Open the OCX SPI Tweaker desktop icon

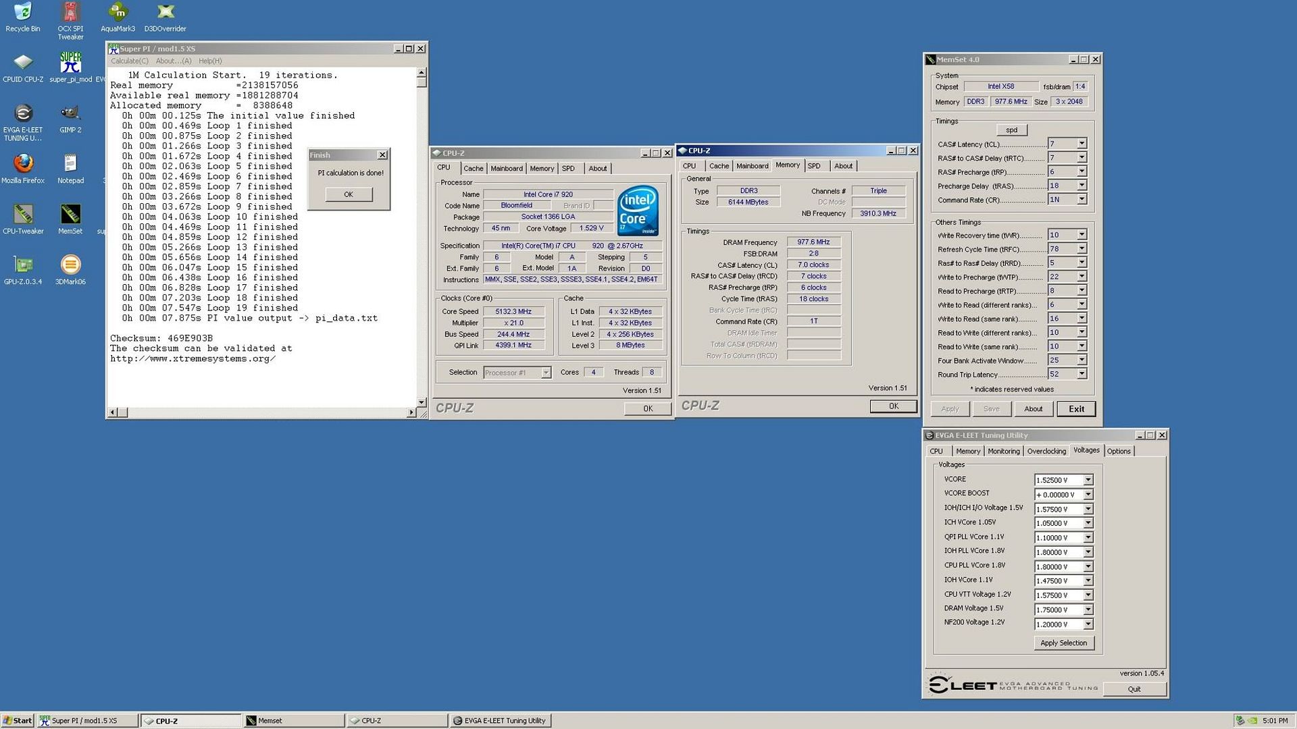pyautogui.click(x=70, y=12)
